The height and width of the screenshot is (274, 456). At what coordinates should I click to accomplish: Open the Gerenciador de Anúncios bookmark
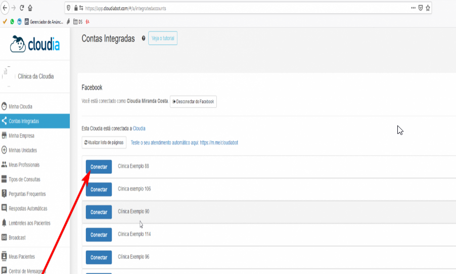(x=44, y=22)
